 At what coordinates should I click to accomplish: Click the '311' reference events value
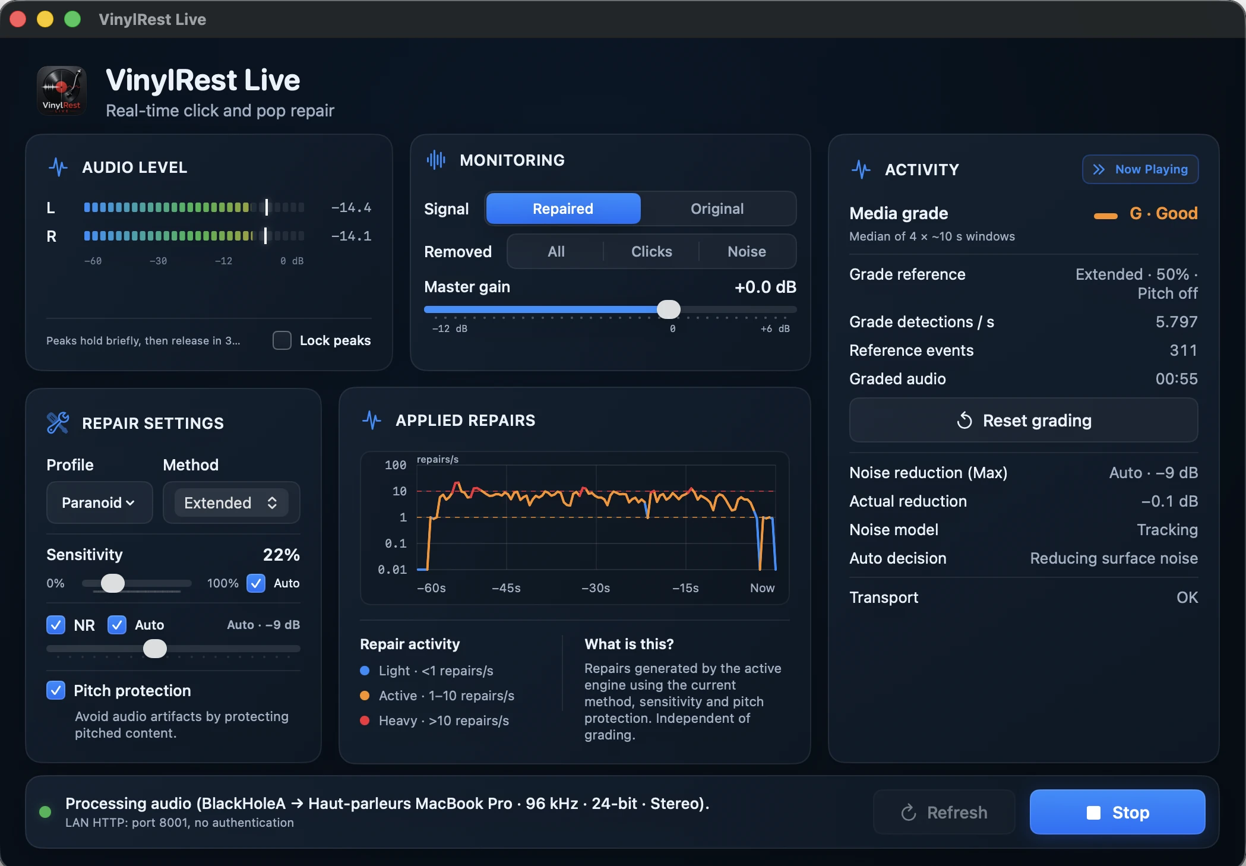click(x=1183, y=350)
